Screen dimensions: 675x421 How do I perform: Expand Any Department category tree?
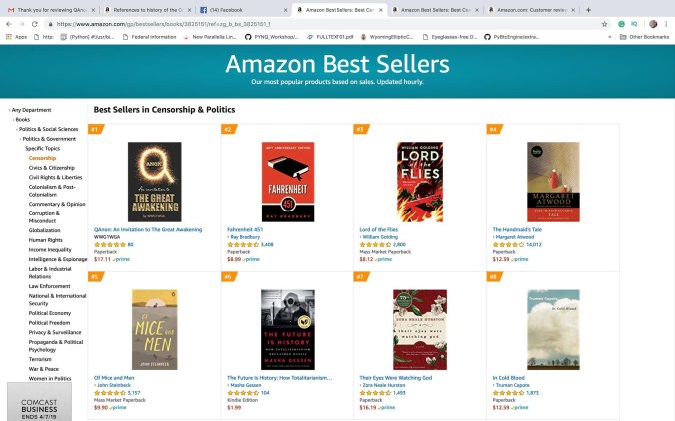(30, 109)
